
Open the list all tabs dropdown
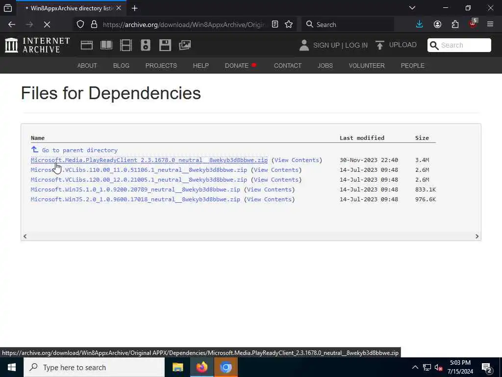tap(412, 8)
